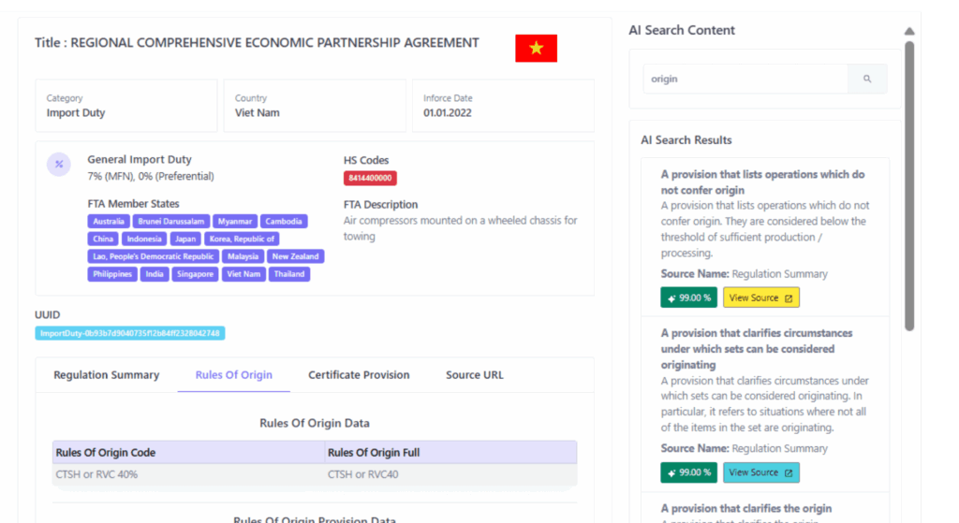Click the HS code 8414400000 badge
This screenshot has width=959, height=523.
pos(370,178)
